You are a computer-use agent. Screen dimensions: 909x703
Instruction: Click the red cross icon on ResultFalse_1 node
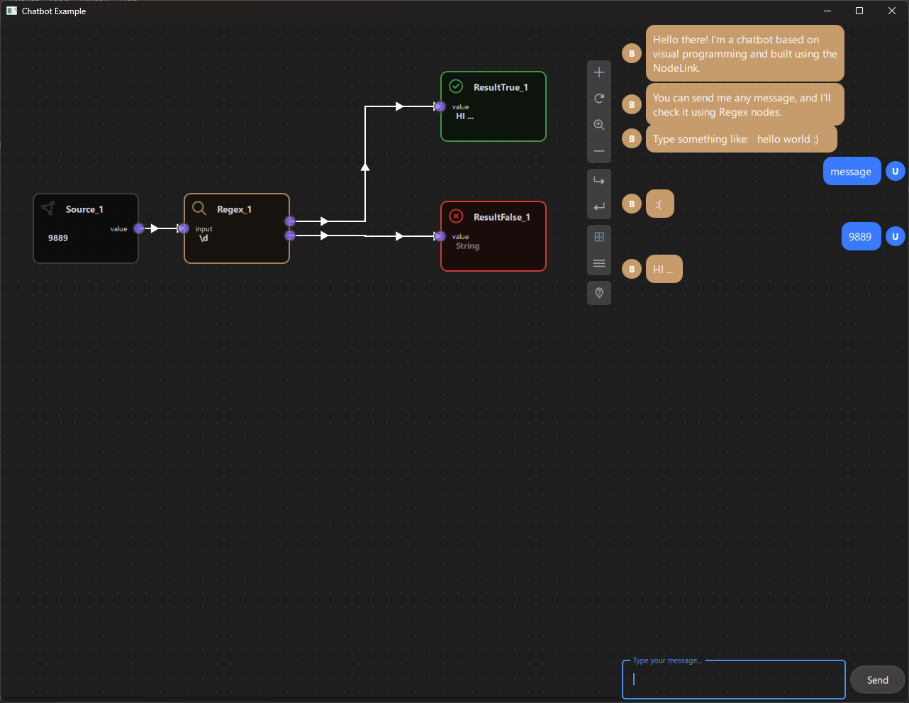tap(455, 216)
